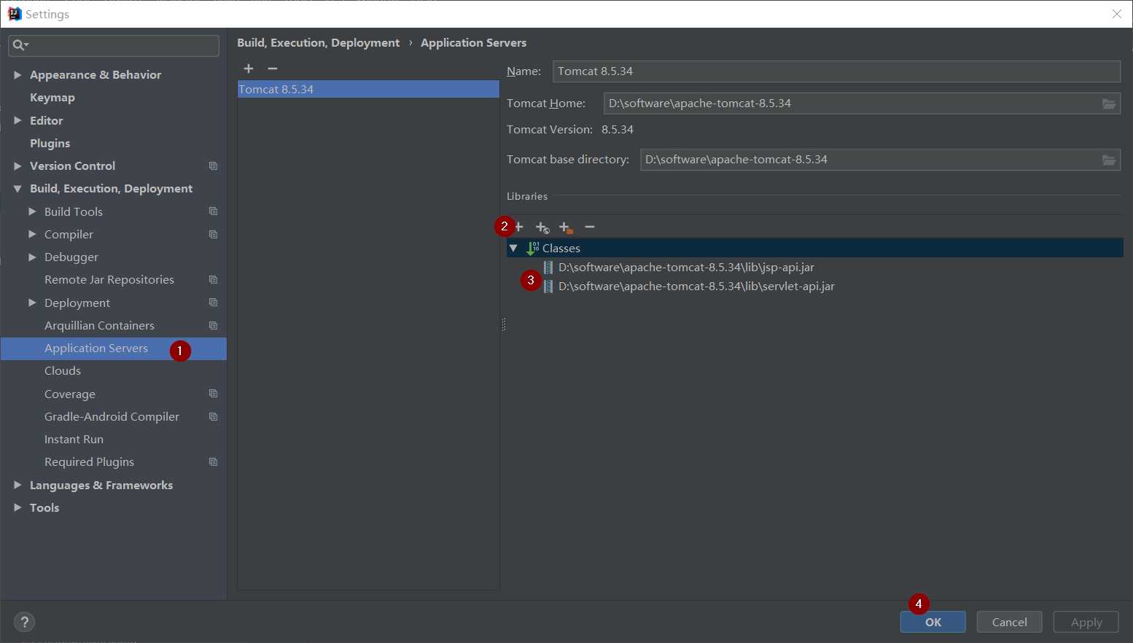Collapse the Classes library node
The height and width of the screenshot is (643, 1133).
coord(513,249)
